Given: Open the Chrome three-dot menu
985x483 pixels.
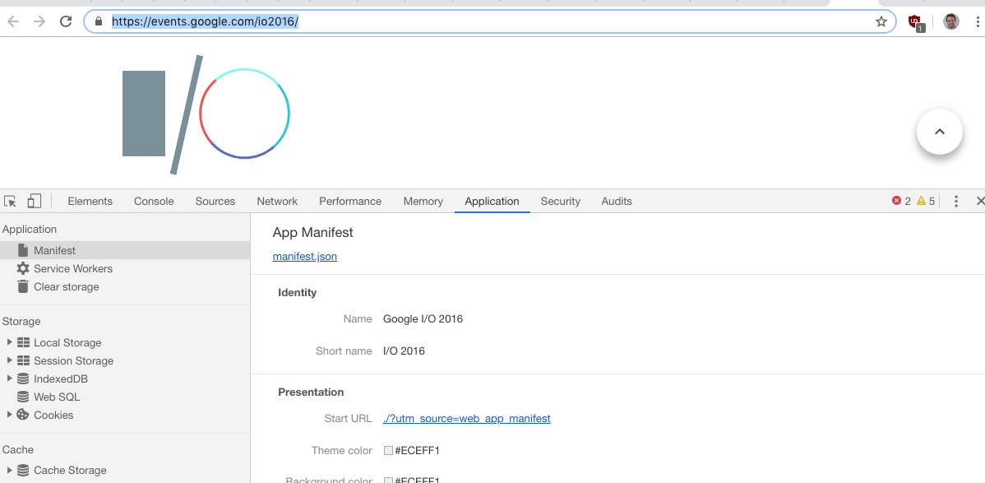Looking at the screenshot, I should pyautogui.click(x=978, y=21).
